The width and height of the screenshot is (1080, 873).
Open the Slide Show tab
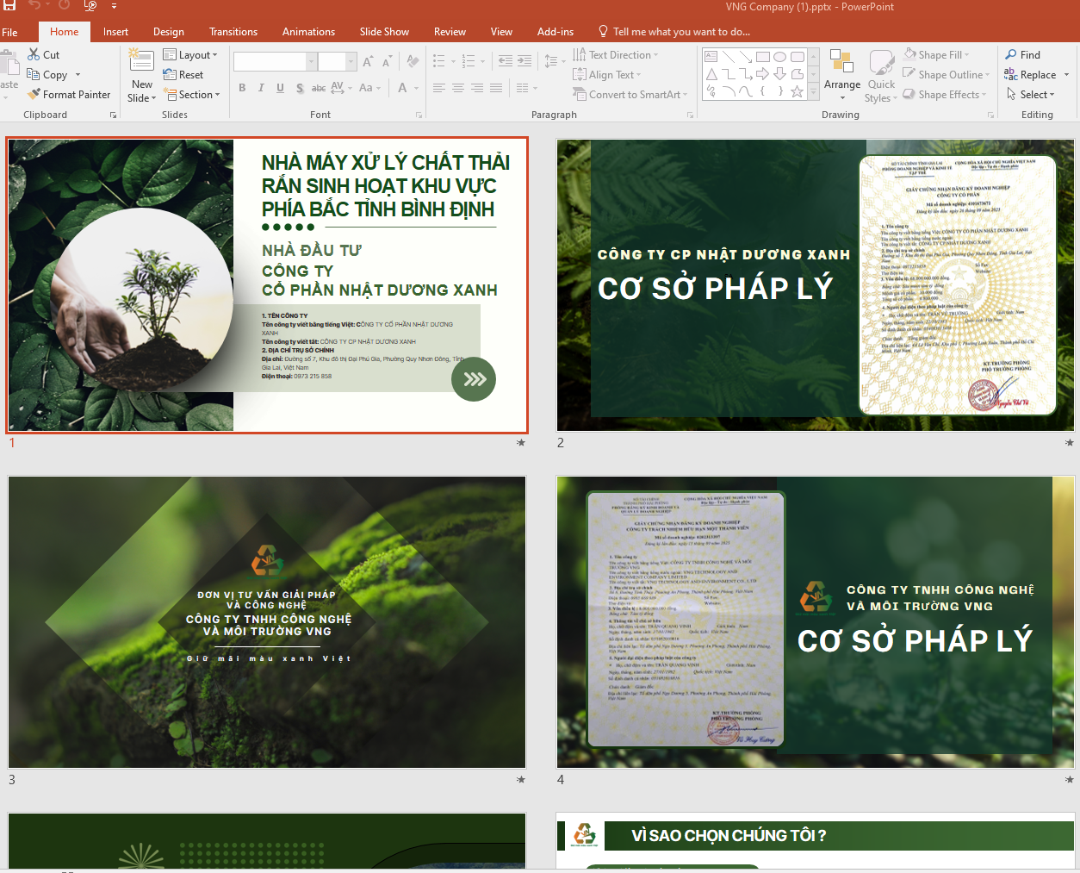[384, 32]
